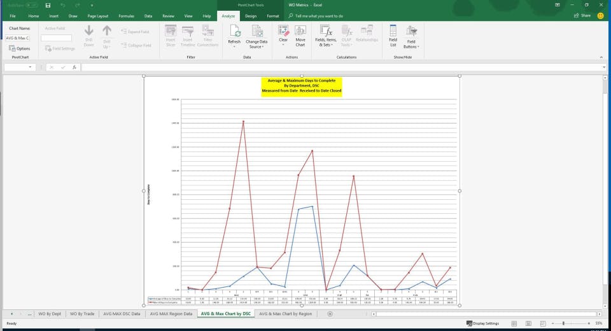
Task: Click the Insert Timeline icon
Action: pyautogui.click(x=187, y=31)
